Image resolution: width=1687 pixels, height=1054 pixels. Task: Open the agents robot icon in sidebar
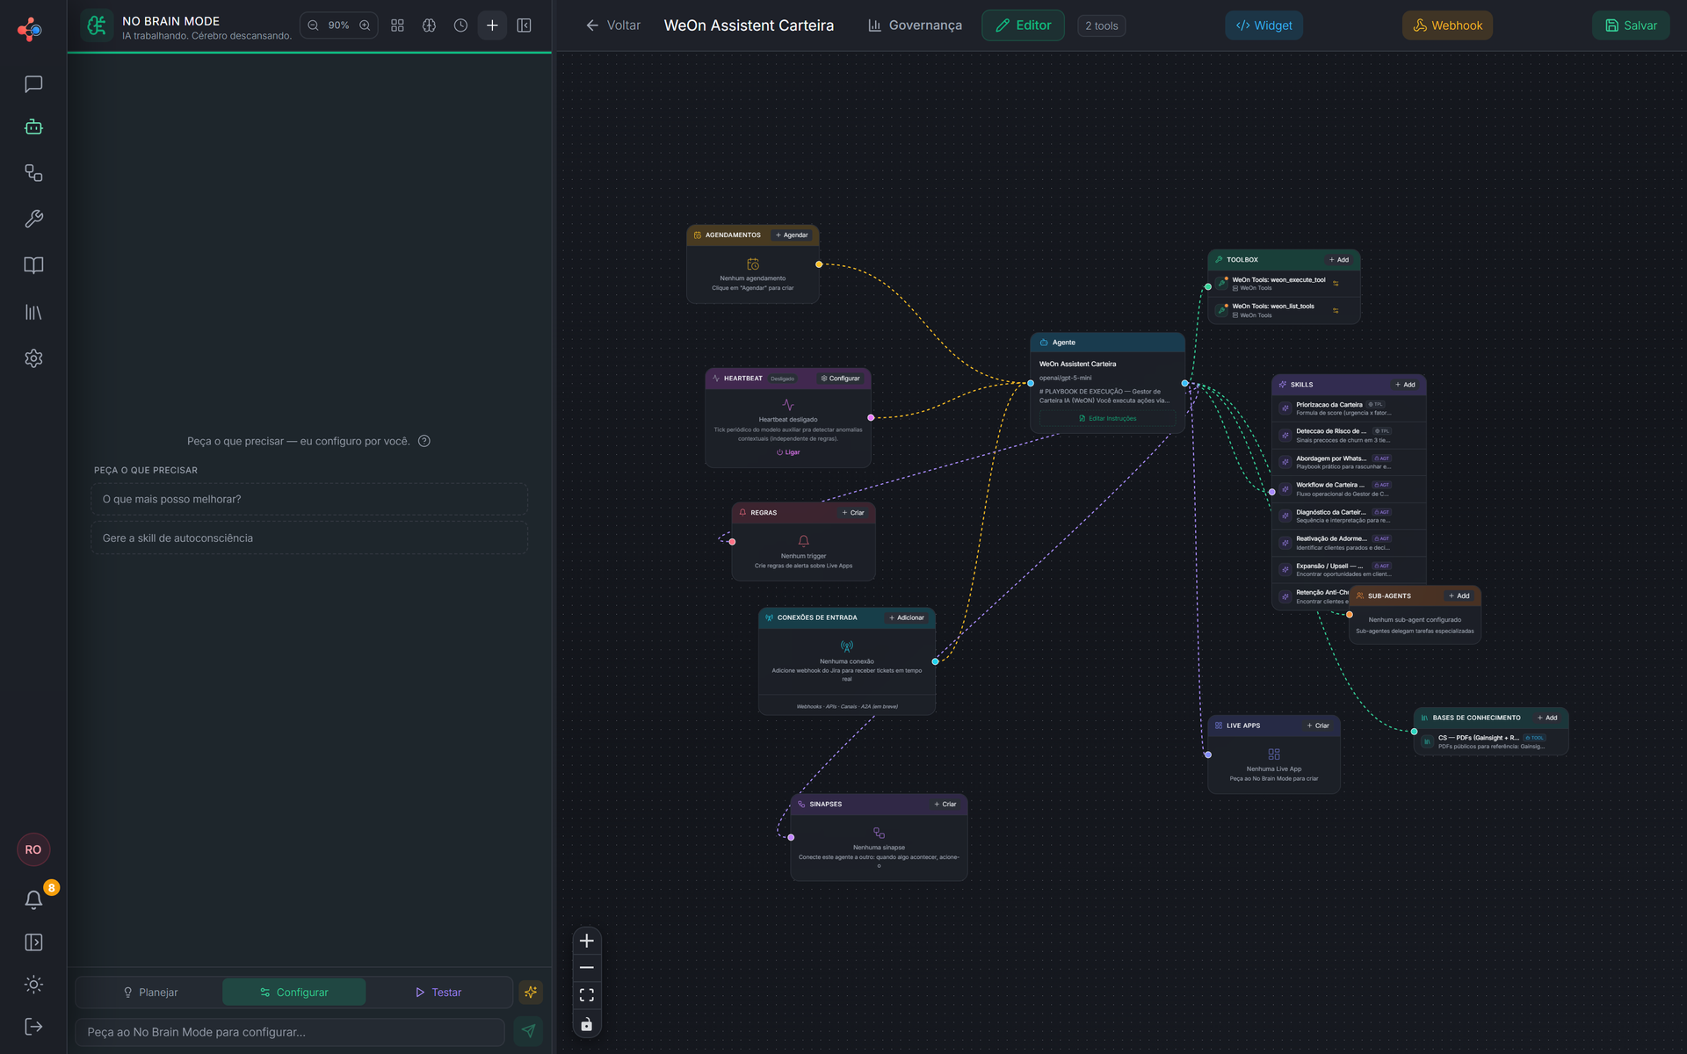click(33, 126)
